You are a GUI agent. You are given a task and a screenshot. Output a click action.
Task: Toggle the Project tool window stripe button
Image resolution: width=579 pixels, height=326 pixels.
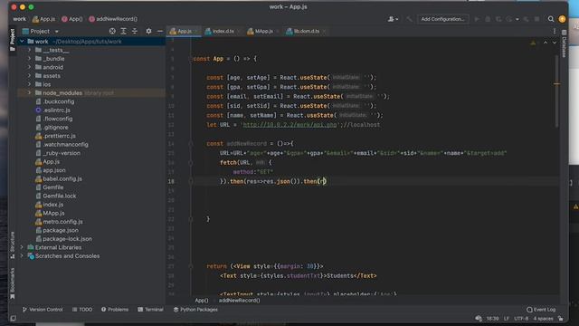(12, 40)
